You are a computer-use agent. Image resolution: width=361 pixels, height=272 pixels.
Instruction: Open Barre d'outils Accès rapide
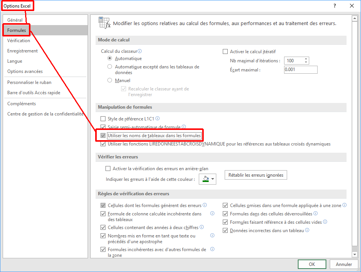[x=34, y=93]
